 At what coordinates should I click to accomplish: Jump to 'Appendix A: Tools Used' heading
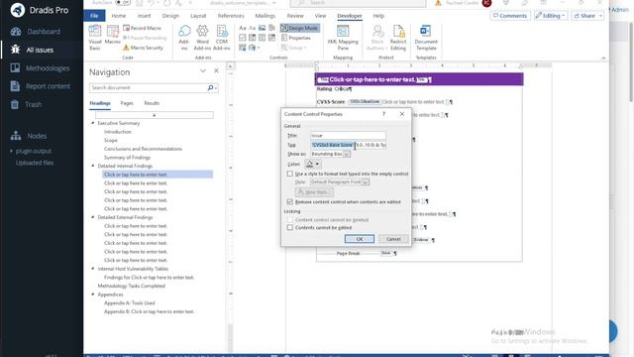click(x=130, y=303)
